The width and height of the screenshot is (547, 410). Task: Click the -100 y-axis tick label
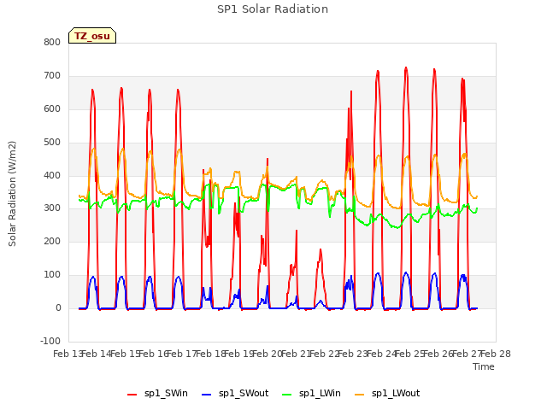point(50,341)
